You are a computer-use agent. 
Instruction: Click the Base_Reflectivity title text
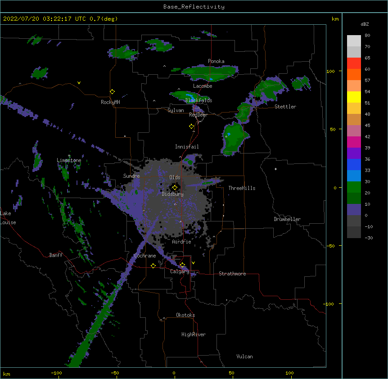(194, 7)
